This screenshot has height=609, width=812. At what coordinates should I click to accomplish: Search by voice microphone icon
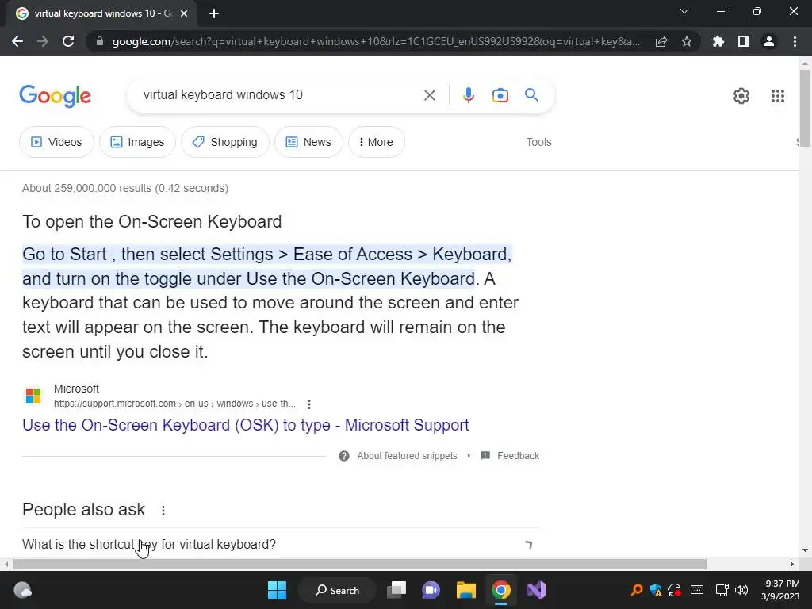click(468, 95)
